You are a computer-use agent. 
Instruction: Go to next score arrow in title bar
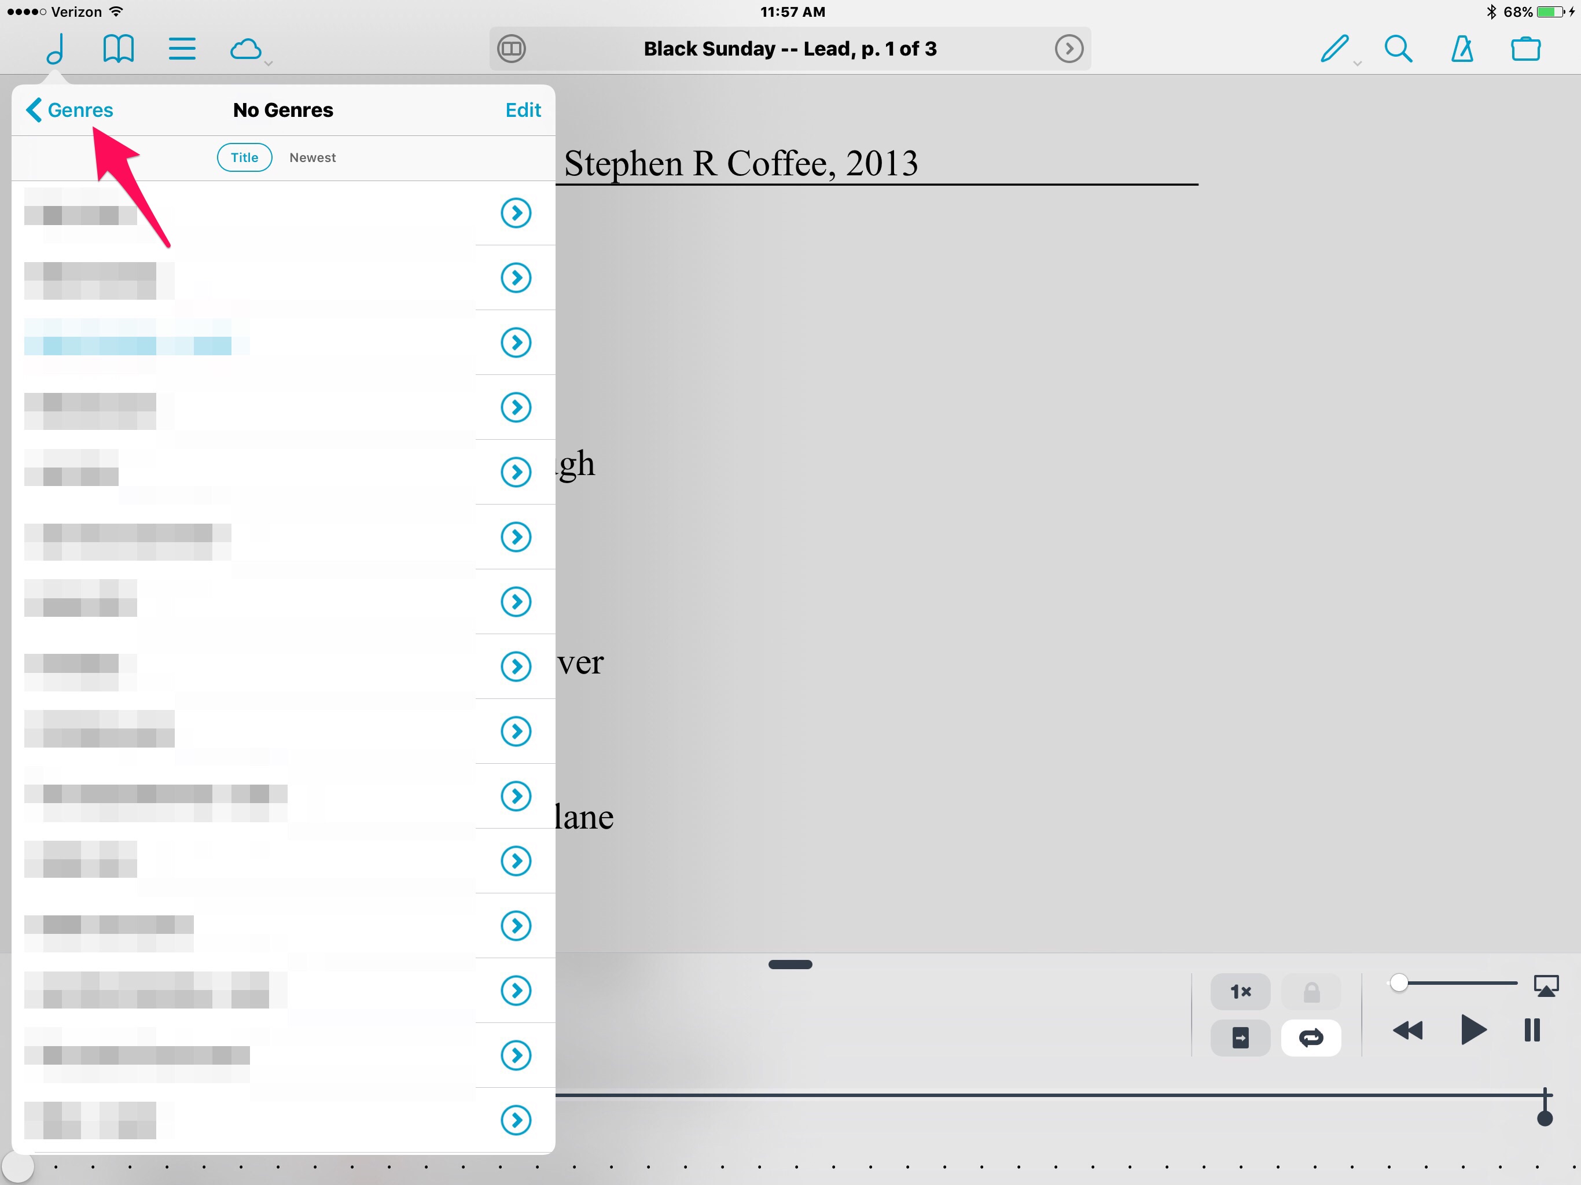coord(1068,49)
